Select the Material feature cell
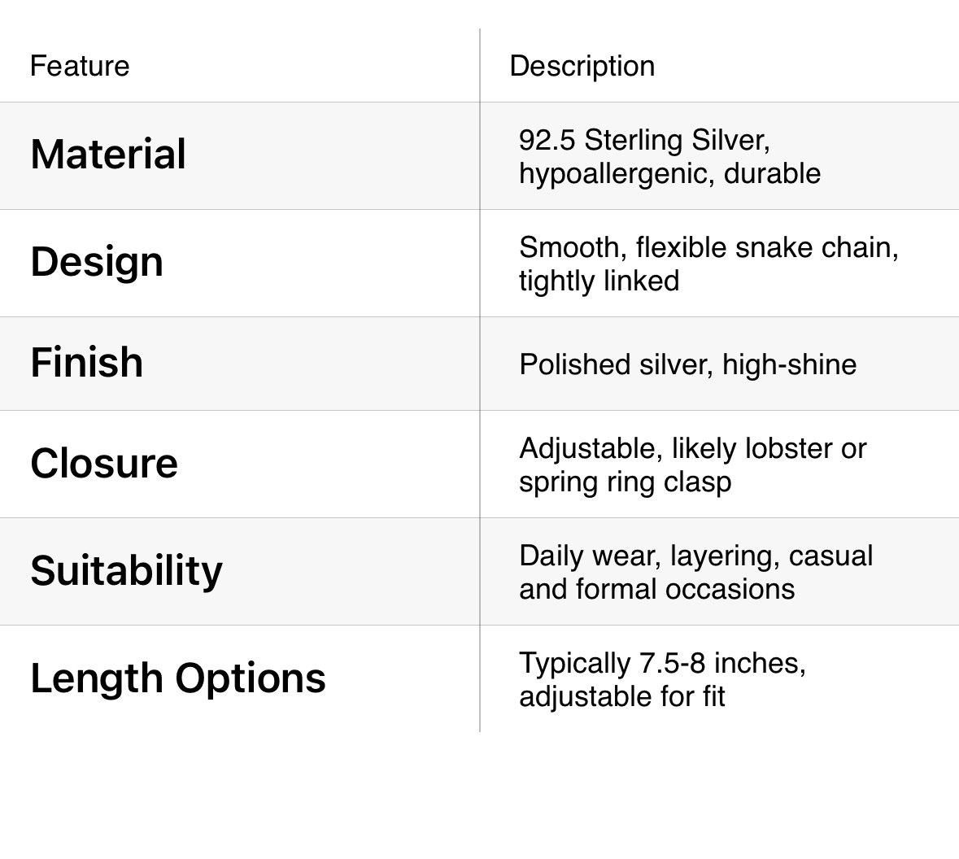Viewport: 959px width, 859px height. [108, 155]
